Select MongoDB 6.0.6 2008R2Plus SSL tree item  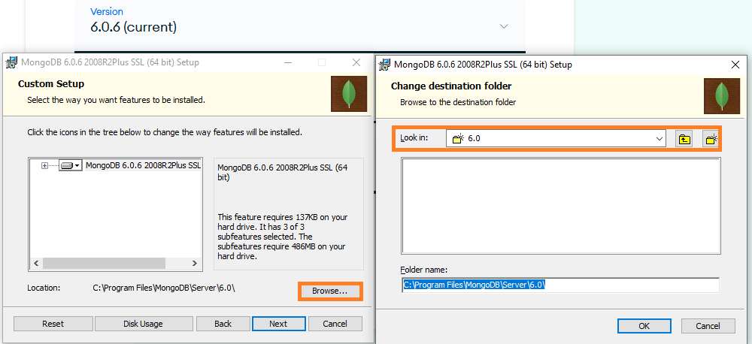[x=143, y=165]
